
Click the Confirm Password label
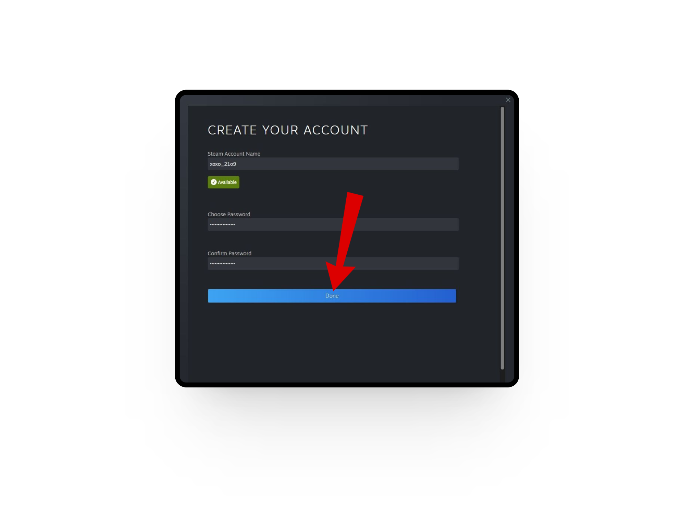tap(230, 253)
